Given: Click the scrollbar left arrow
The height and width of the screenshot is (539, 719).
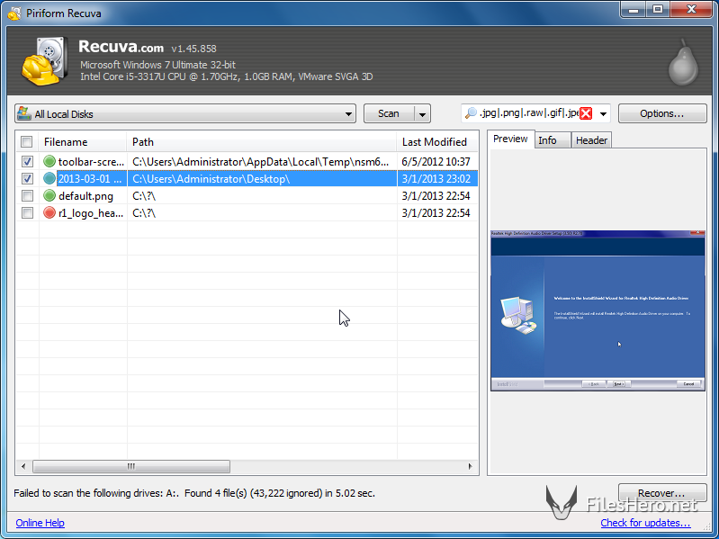Looking at the screenshot, I should 23,467.
